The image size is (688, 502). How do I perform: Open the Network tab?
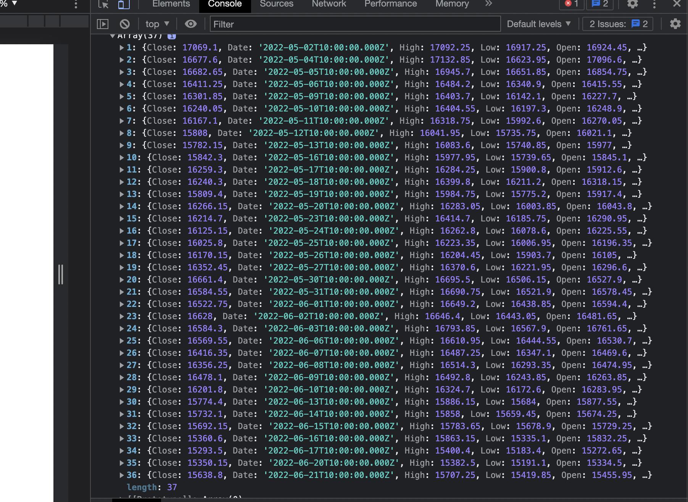329,4
